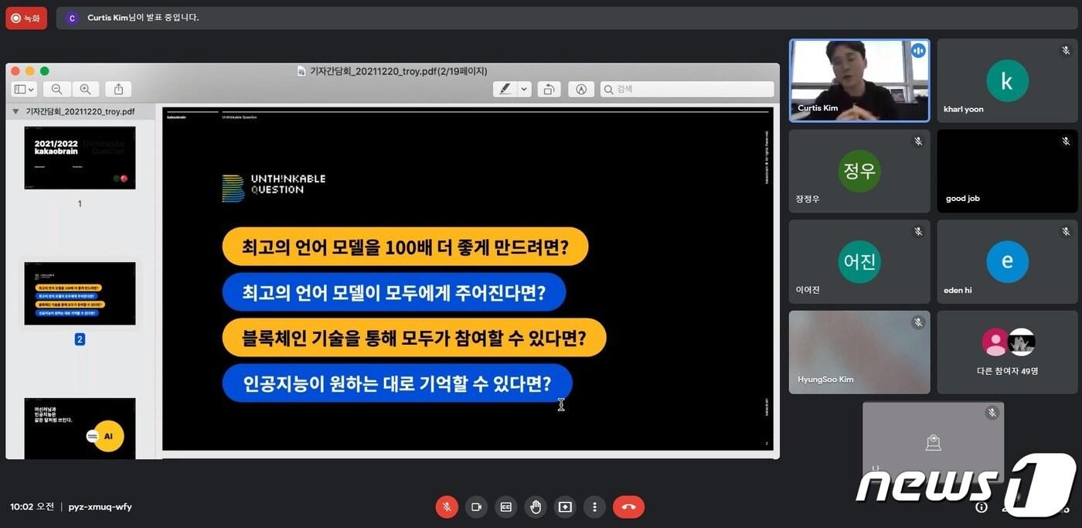The width and height of the screenshot is (1082, 528).
Task: Click the 녹화 recording button
Action: tap(26, 17)
